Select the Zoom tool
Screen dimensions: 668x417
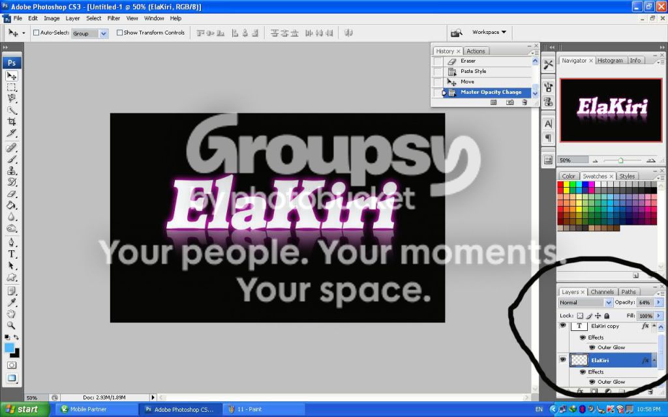12,326
